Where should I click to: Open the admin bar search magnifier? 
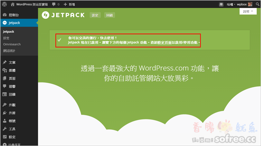point(258,4)
